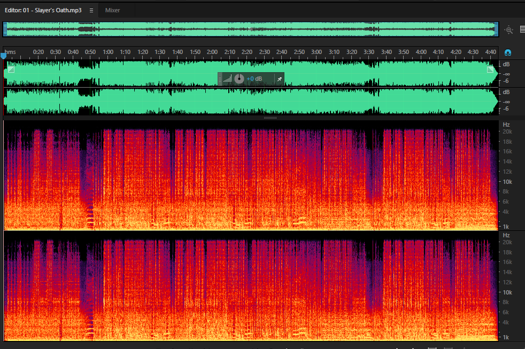Open the Editor panel menu (hamburger icon)

[x=91, y=10]
